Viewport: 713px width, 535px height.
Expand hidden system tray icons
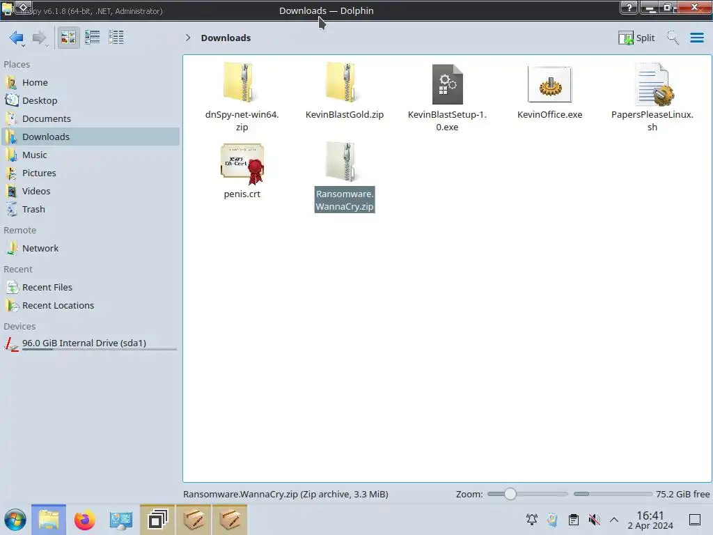(x=614, y=520)
